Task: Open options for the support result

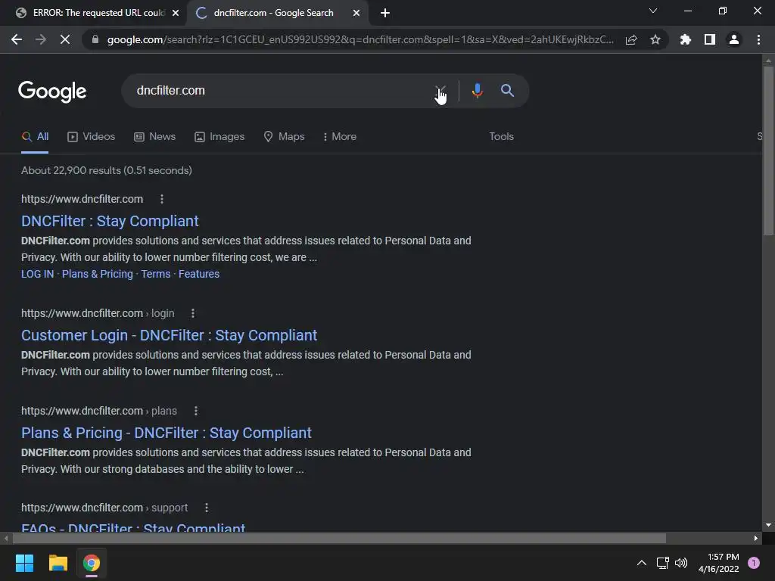Action: point(207,508)
